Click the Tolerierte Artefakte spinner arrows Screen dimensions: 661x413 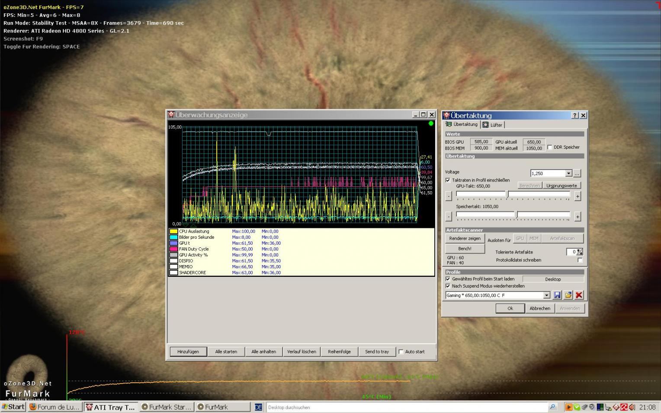pyautogui.click(x=580, y=252)
